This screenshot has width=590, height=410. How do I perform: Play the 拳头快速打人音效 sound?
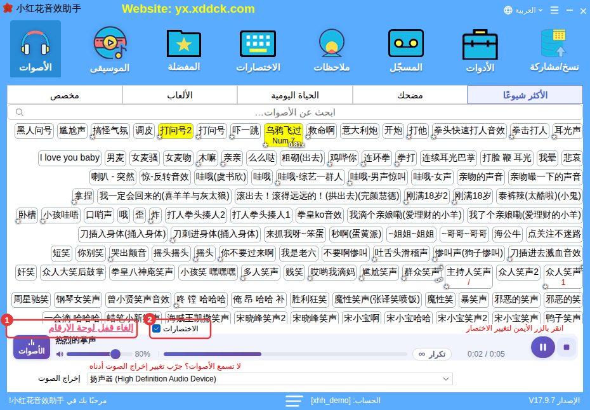(x=469, y=131)
